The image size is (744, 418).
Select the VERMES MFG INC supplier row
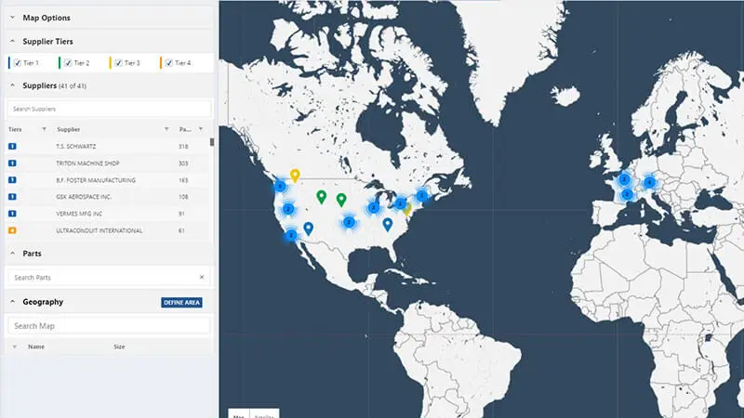(x=107, y=214)
